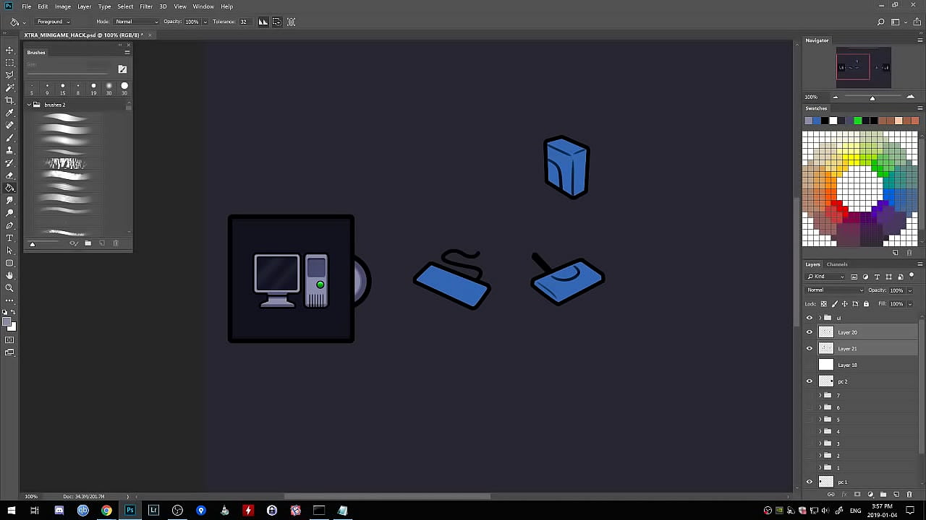The height and width of the screenshot is (520, 926).
Task: Create a new group in Layers panel
Action: click(x=883, y=495)
